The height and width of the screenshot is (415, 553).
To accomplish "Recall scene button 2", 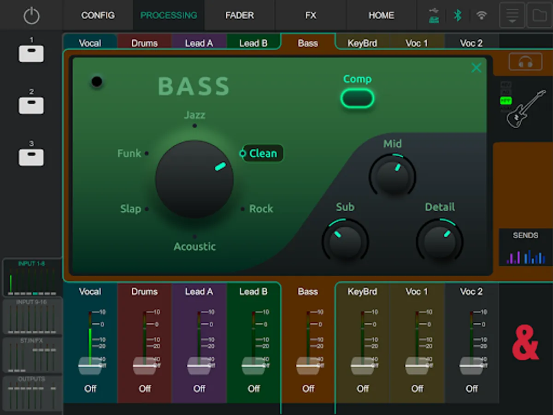I will (x=31, y=105).
